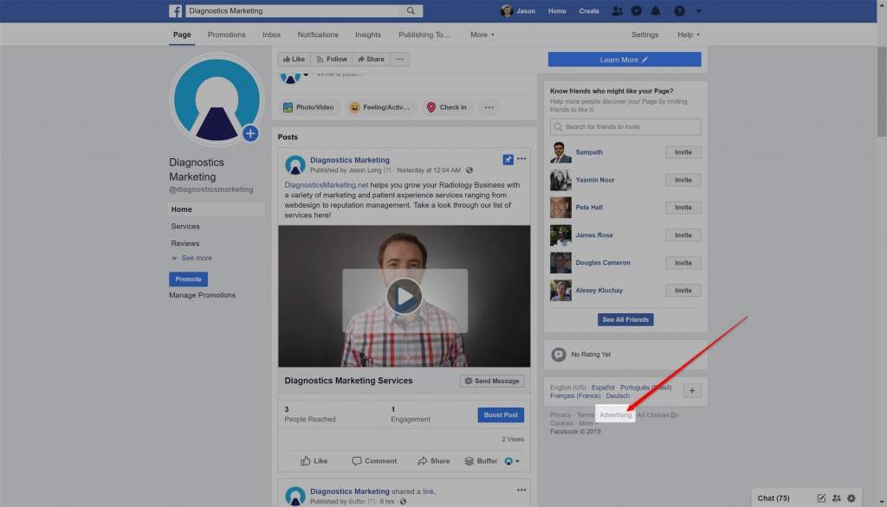
Task: Open the DiagnosticsMarketing.net link in post
Action: pyautogui.click(x=327, y=185)
